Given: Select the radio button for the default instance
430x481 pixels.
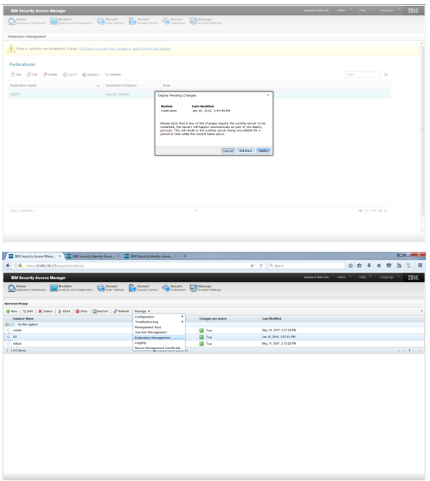Looking at the screenshot, I should [8, 344].
